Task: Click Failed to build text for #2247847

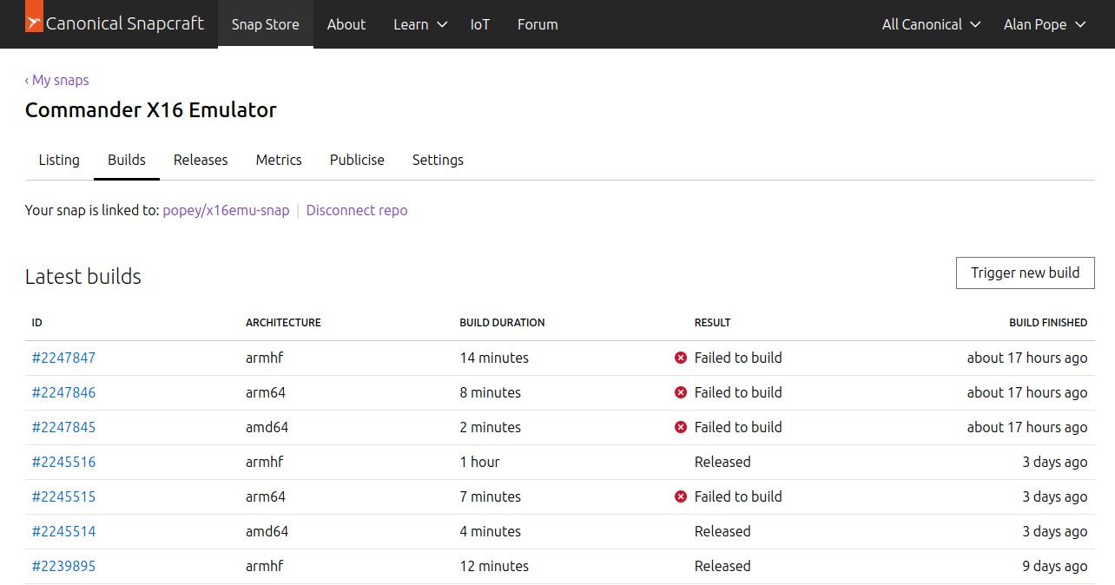Action: 738,358
